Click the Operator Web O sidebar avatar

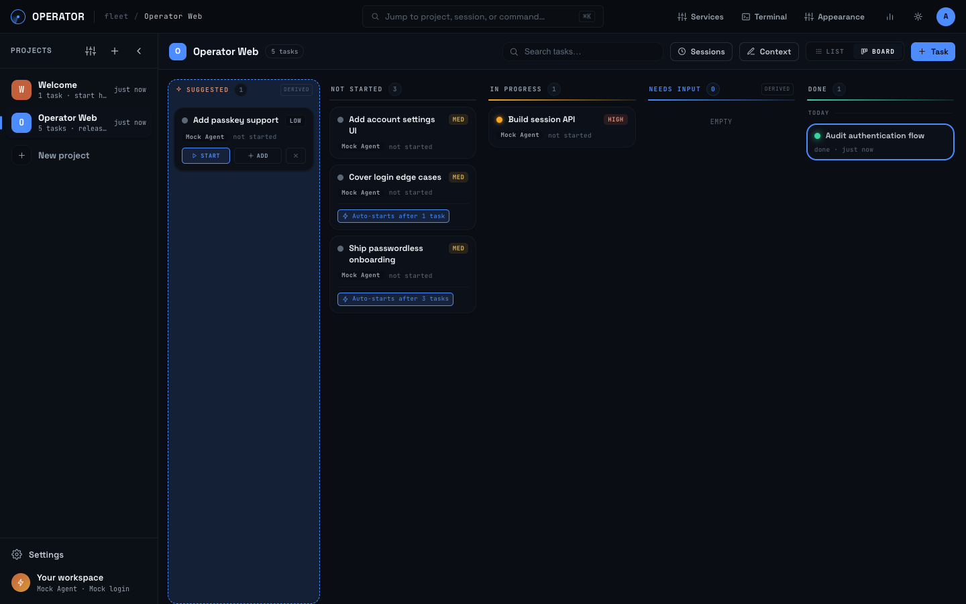[21, 122]
